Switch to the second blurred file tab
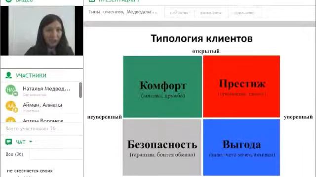316x177 pixels. tap(179, 13)
